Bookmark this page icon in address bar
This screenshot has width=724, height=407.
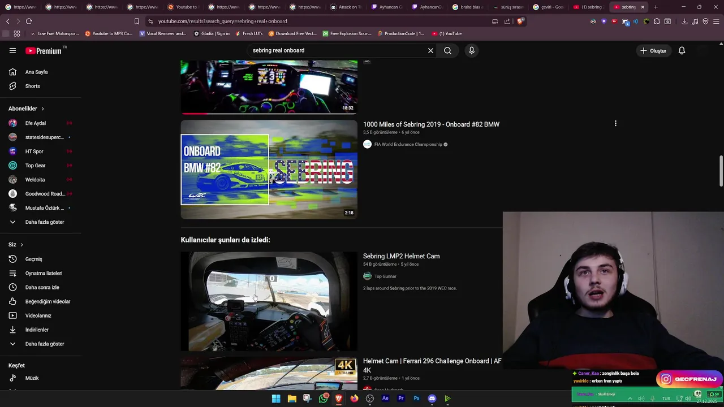(136, 21)
